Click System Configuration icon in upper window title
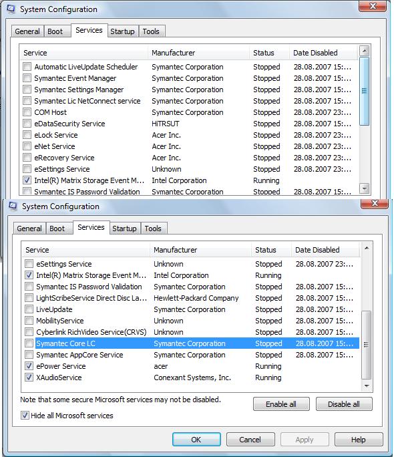The width and height of the screenshot is (394, 457). 11,9
